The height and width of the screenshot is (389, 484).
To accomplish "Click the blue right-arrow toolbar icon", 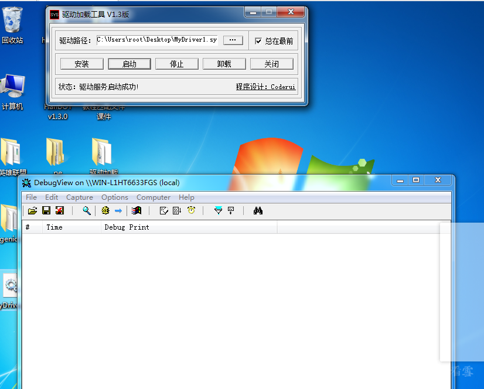I will click(118, 211).
